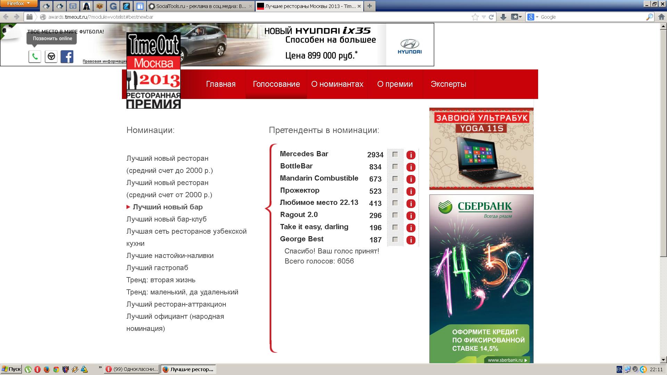Open the Главная menu item
This screenshot has width=667, height=375.
pyautogui.click(x=221, y=84)
